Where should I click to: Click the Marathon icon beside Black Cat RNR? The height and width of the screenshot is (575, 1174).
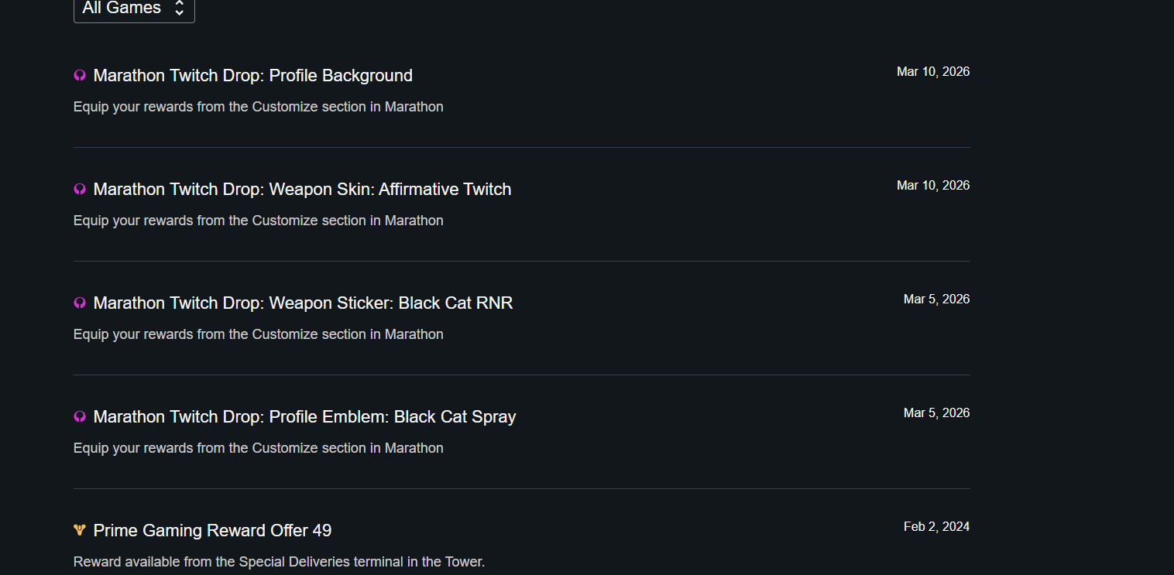click(x=80, y=303)
